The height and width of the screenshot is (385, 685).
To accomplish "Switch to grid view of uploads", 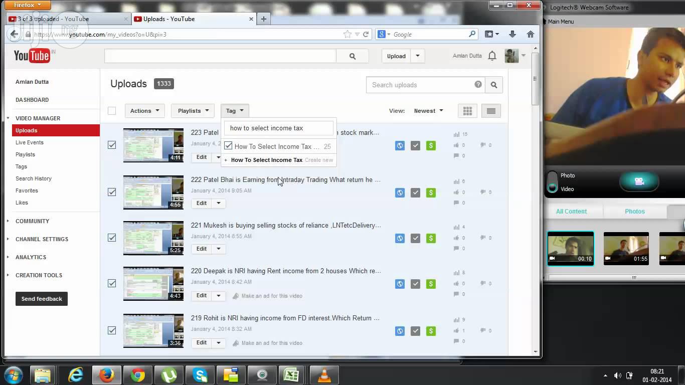I will 467,111.
